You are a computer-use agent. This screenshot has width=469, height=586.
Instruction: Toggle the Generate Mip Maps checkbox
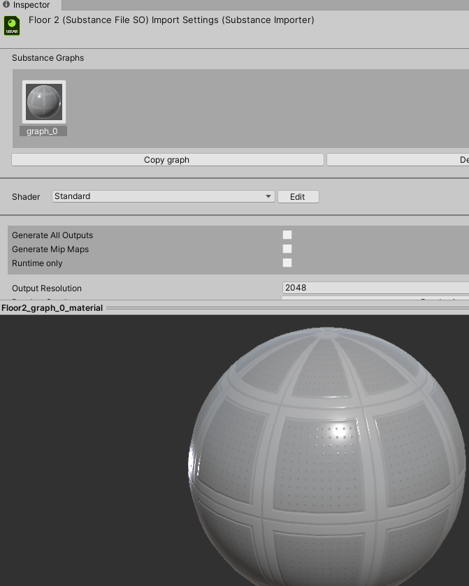(x=287, y=249)
